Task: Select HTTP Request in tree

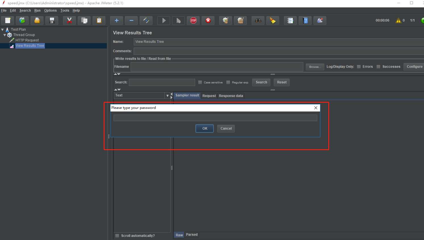Action: point(27,40)
